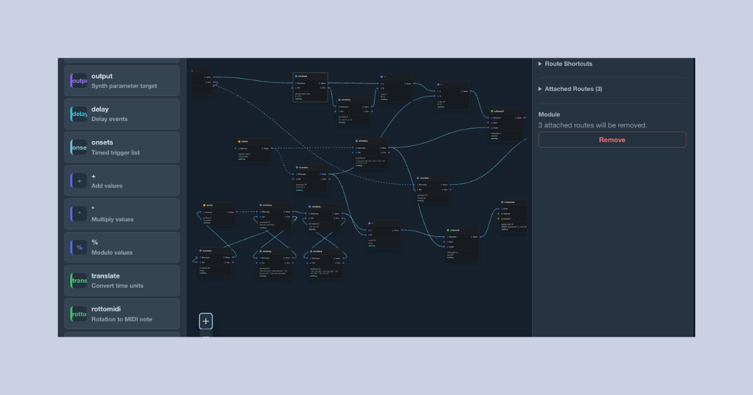Select the green-outlined smolseq node's blue header icon
This screenshot has height=395, width=753.
pyautogui.click(x=296, y=76)
